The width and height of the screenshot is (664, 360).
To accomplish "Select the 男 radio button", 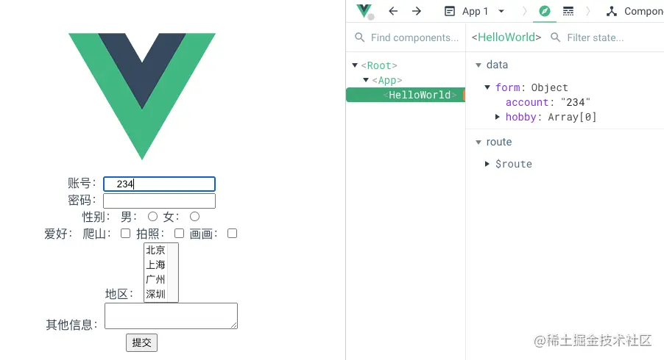I will (x=152, y=217).
